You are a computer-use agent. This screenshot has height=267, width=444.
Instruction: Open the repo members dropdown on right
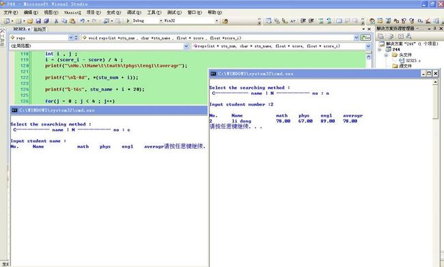368,46
